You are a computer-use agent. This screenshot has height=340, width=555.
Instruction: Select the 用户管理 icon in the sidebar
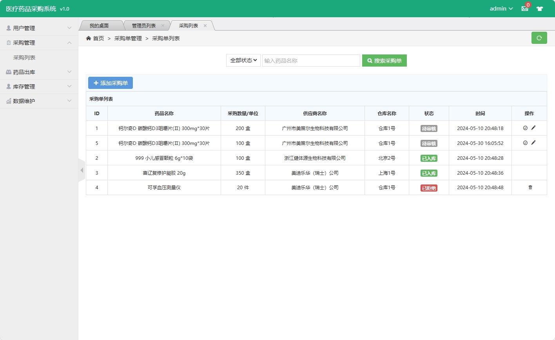9,28
